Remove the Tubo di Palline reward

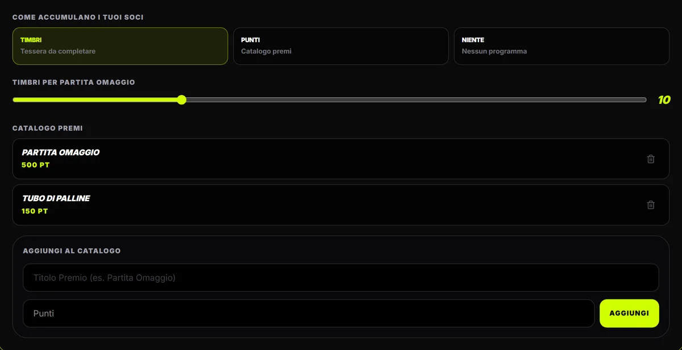[651, 205]
